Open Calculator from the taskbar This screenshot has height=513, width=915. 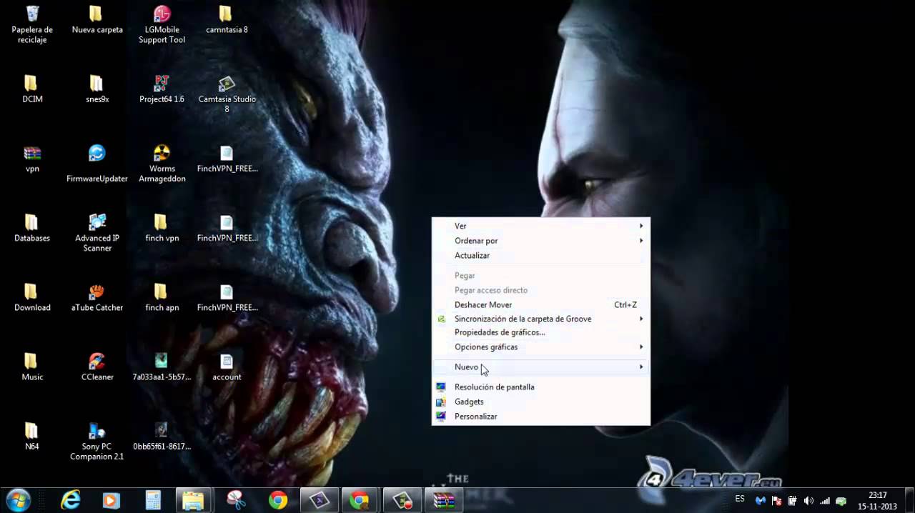pos(152,500)
